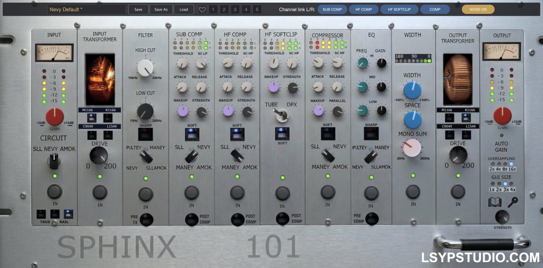Image resolution: width=543 pixels, height=268 pixels.
Task: Select preset slot 5
Action: point(257,10)
